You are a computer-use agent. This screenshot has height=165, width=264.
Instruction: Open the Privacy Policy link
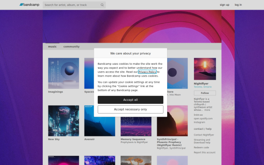click(147, 72)
